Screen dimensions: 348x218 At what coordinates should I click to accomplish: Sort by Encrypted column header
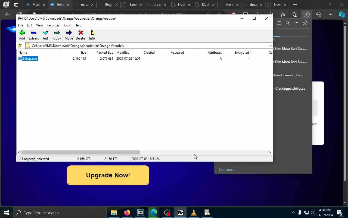click(237, 53)
